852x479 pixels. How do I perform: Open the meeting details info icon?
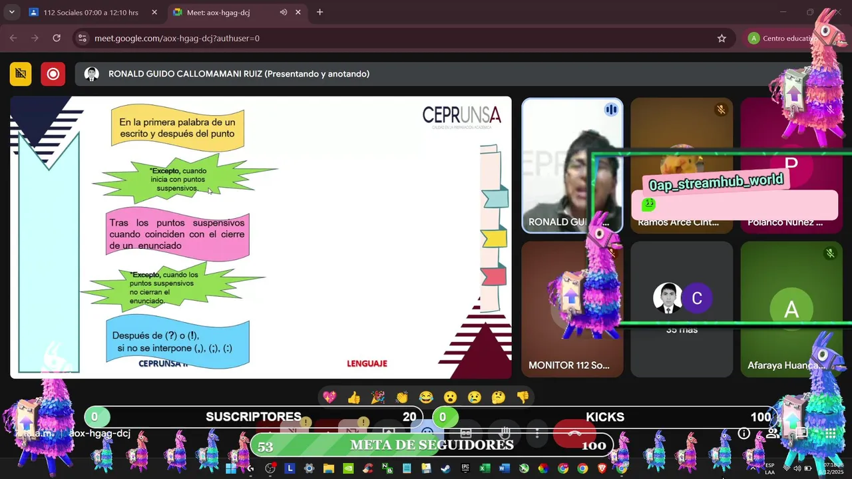click(744, 433)
